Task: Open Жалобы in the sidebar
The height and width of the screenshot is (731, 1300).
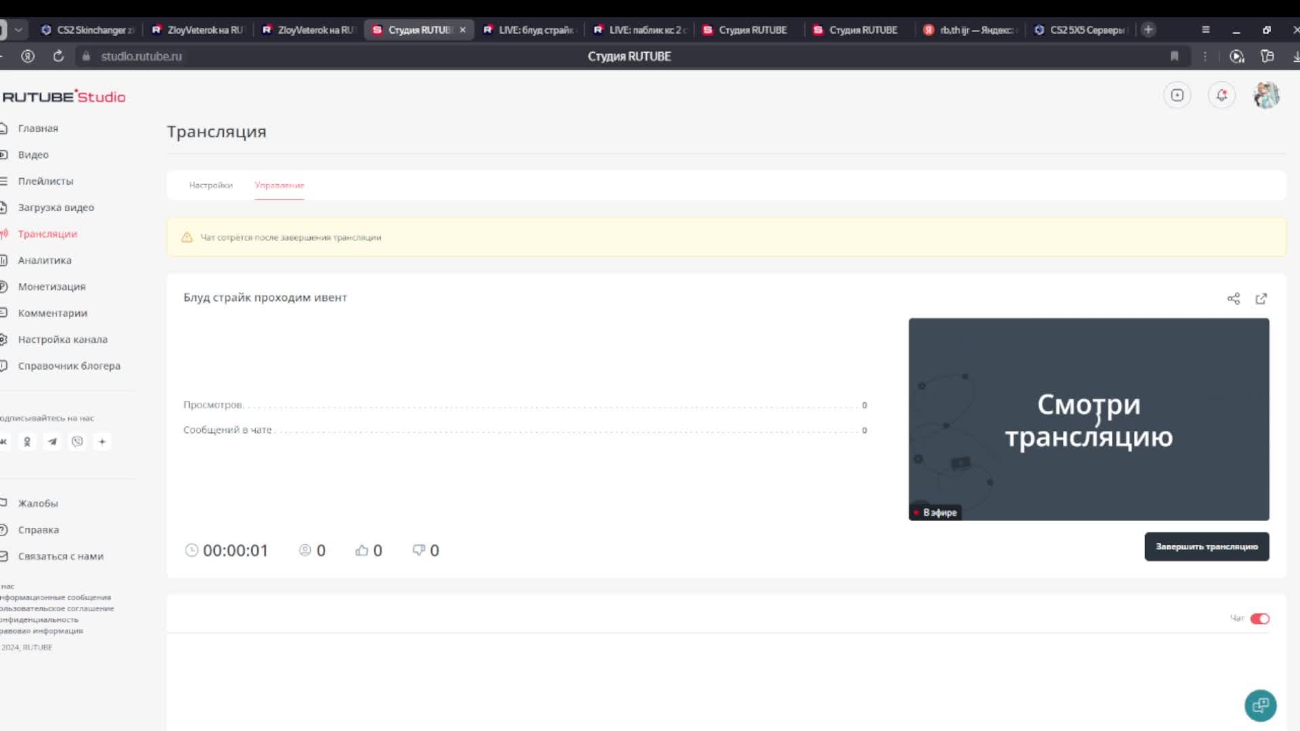Action: pyautogui.click(x=38, y=504)
